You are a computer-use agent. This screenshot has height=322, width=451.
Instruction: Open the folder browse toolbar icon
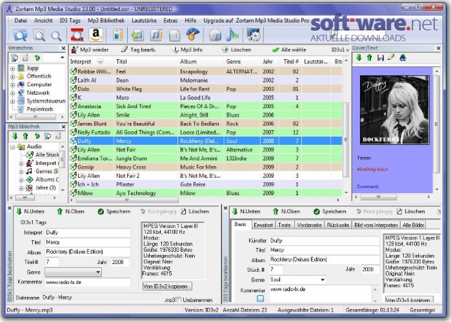tap(20, 35)
